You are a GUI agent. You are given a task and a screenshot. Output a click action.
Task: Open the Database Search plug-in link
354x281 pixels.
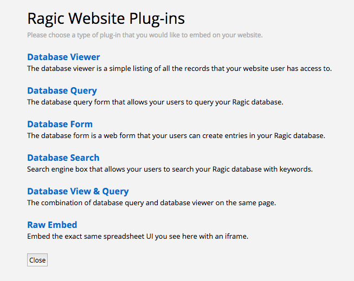[x=63, y=158]
